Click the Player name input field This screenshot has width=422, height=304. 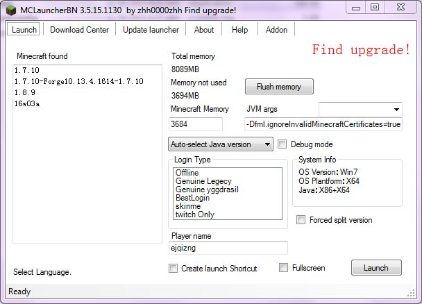(228, 248)
